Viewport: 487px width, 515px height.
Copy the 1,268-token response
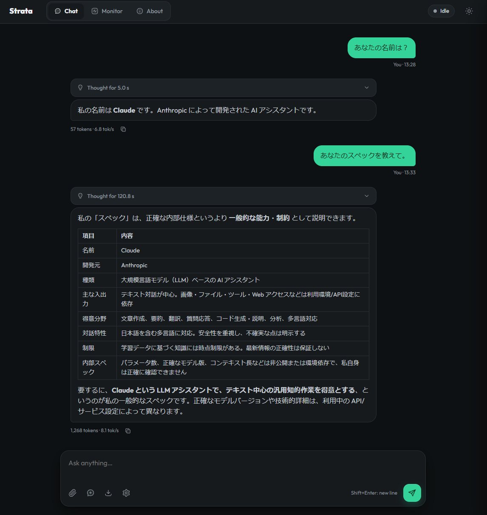pyautogui.click(x=128, y=431)
